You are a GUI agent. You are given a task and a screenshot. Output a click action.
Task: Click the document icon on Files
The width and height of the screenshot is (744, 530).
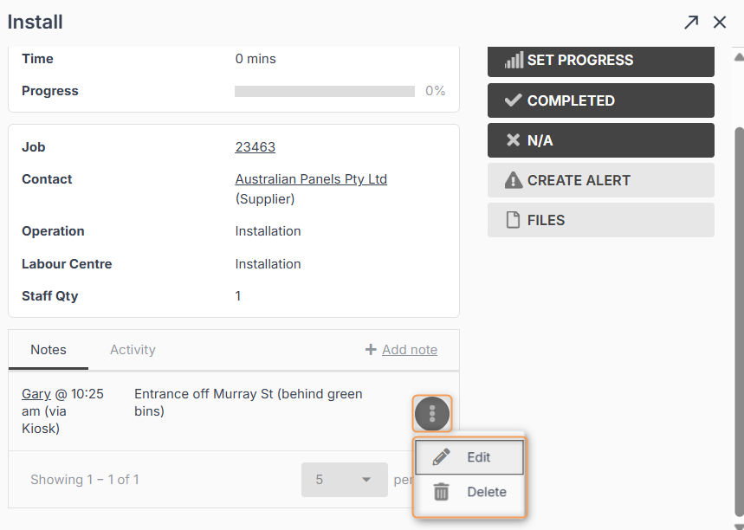coord(513,220)
